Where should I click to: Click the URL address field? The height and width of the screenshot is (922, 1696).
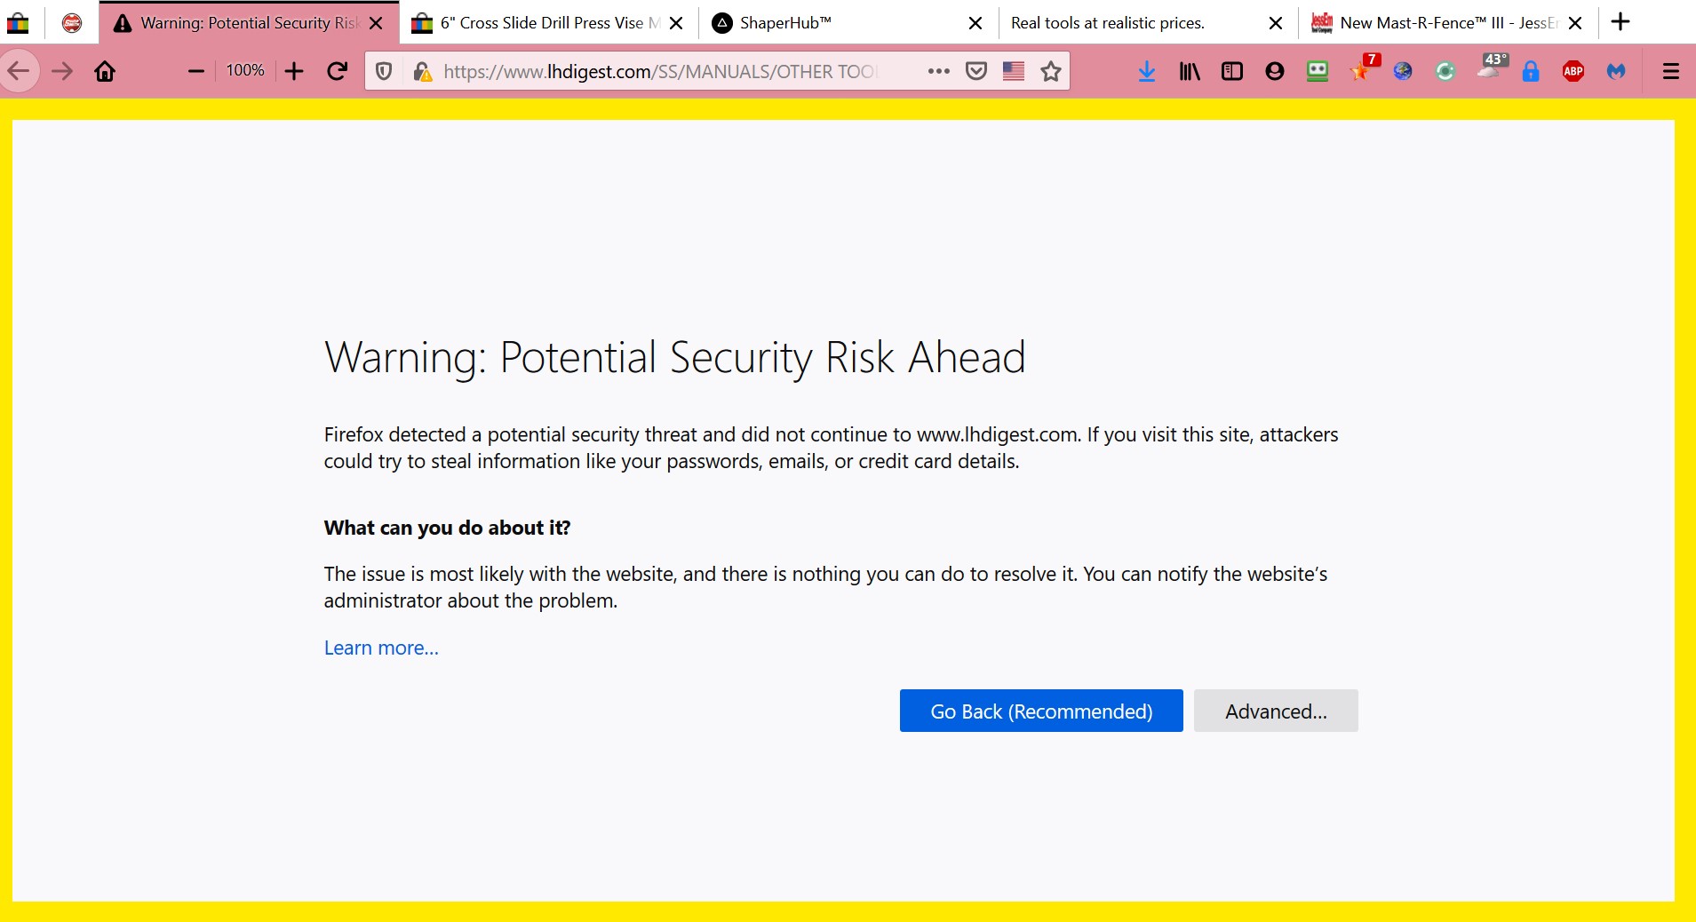pos(659,71)
